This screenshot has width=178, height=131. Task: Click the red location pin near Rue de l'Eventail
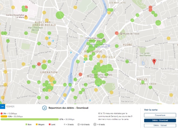click(x=154, y=61)
